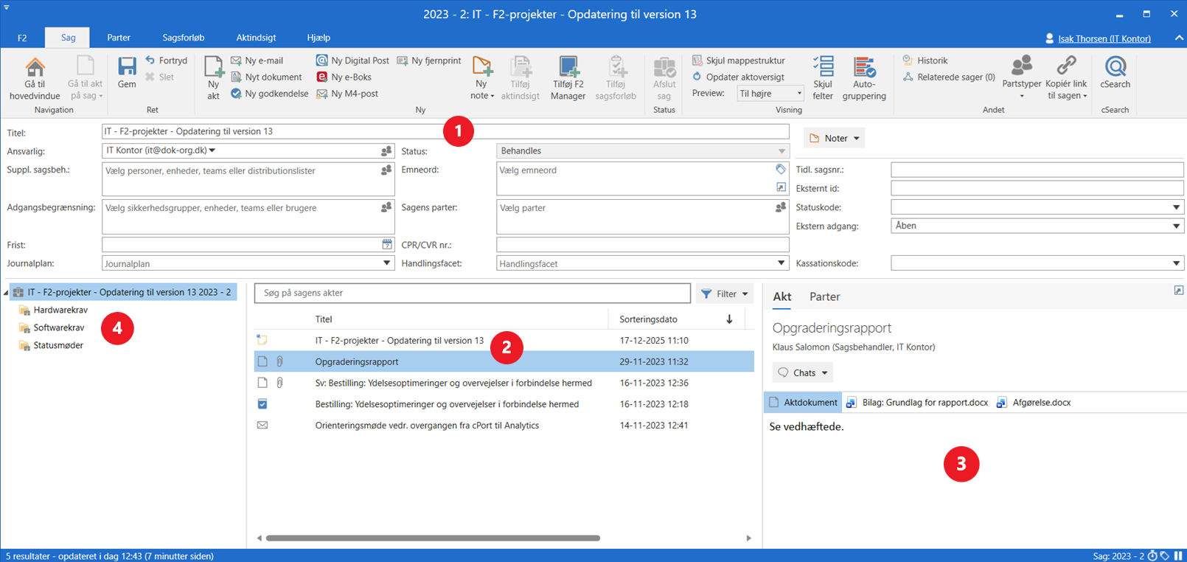The image size is (1187, 562).
Task: Hide folder structure via Skjul mappestruktur
Action: click(738, 60)
